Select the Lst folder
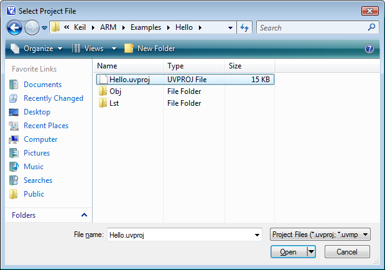The width and height of the screenshot is (385, 270). (x=114, y=103)
